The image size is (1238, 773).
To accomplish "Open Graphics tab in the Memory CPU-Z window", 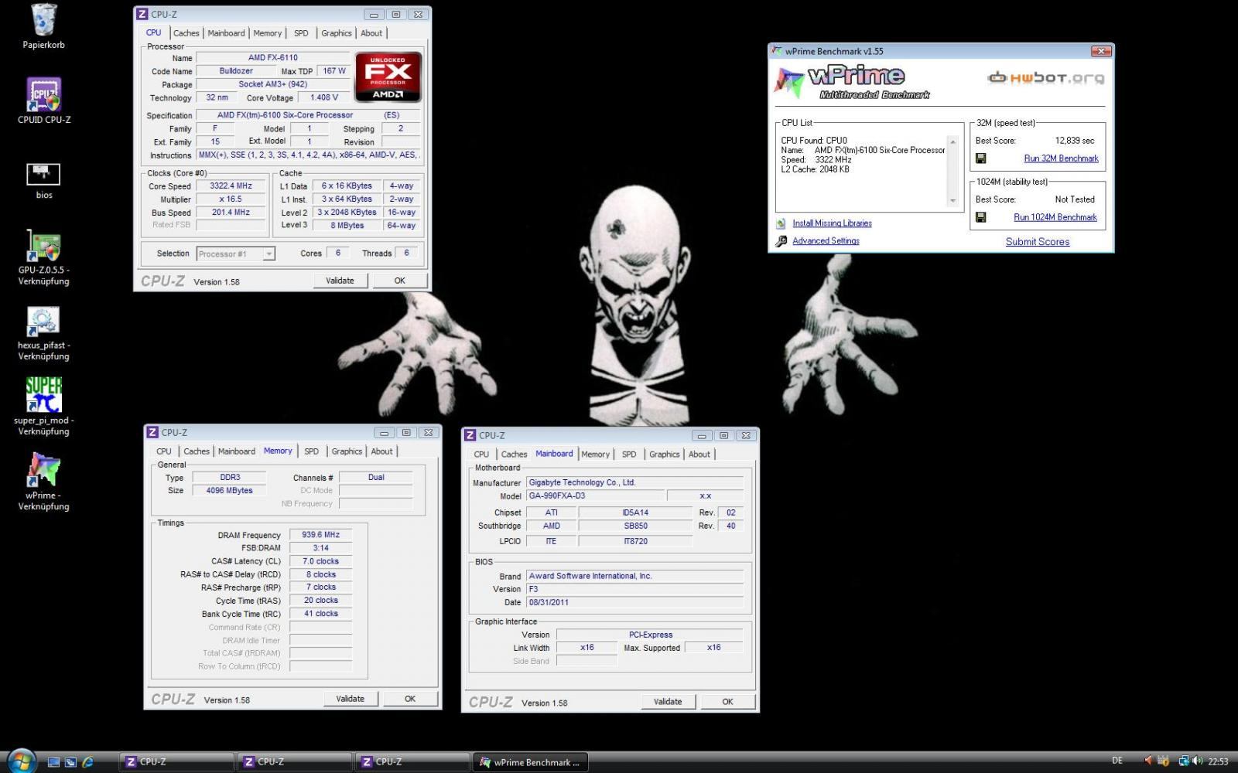I will coord(347,451).
